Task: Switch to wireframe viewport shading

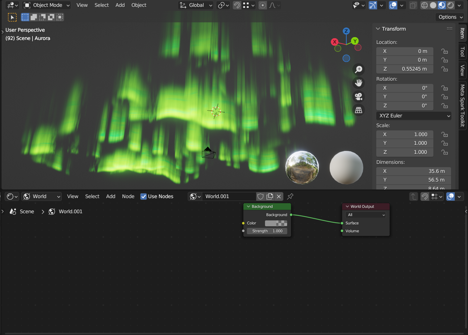Action: point(425,5)
